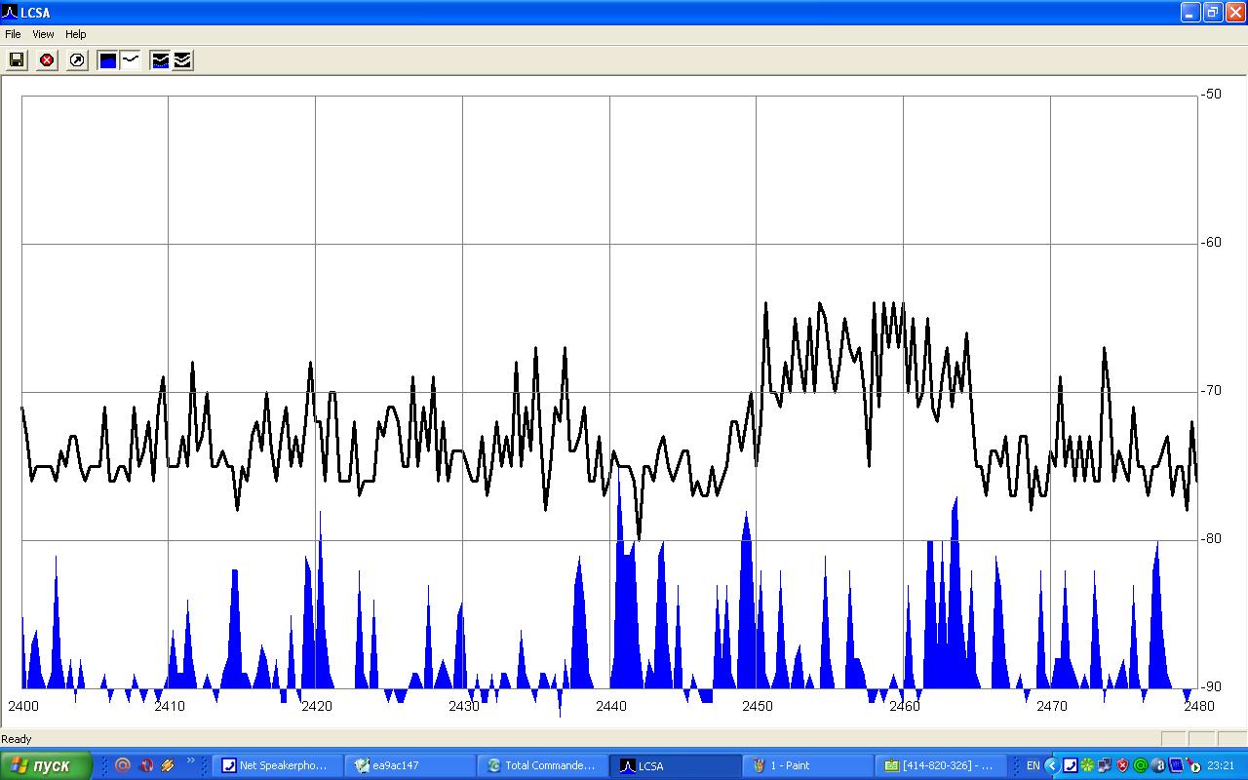Viewport: 1248px width, 780px height.
Task: Click the system clock showing 23:21
Action: 1223,765
